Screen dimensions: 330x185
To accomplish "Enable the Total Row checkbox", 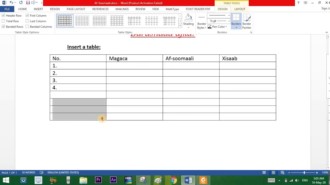I will pos(3,21).
